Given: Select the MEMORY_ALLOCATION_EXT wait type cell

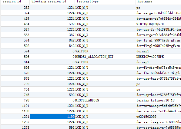Looking at the screenshot, I should (x=106, y=57).
